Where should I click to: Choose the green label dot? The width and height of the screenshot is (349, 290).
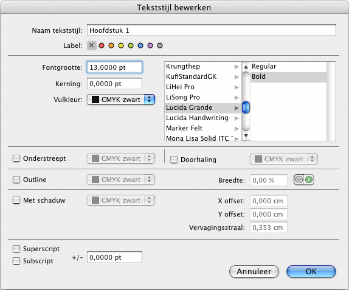(131, 46)
